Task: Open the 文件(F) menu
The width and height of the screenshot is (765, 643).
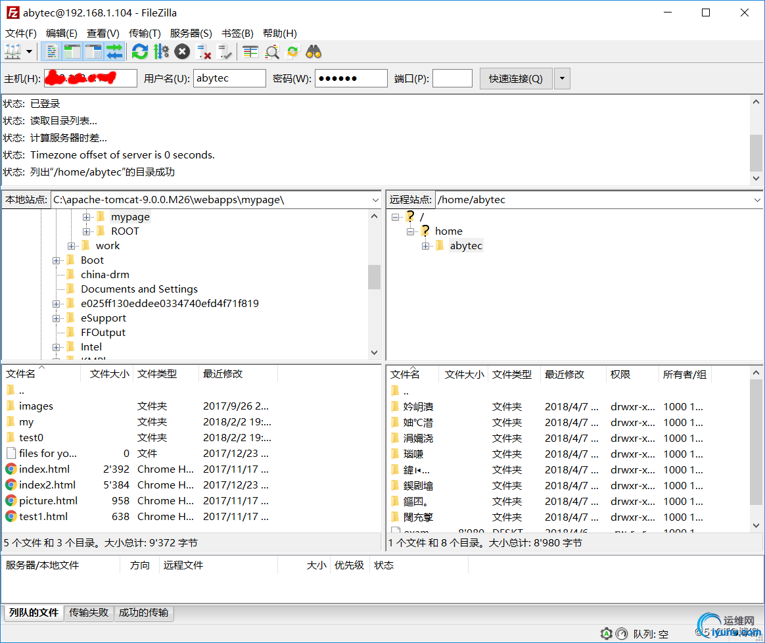Action: [x=21, y=33]
